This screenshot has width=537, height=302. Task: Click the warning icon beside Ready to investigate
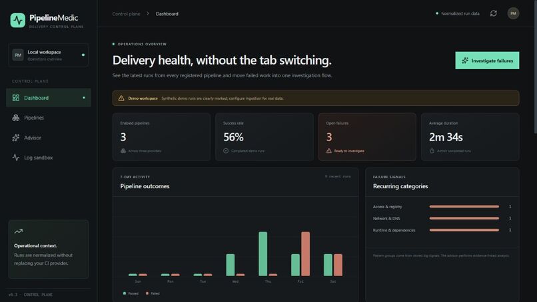[x=328, y=151]
